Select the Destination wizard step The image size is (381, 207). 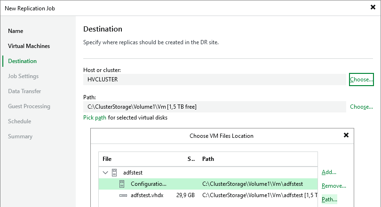23,61
